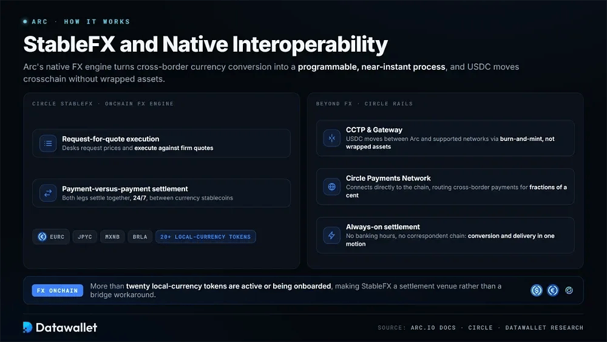Click CIRCLE in the source line

[x=480, y=327]
